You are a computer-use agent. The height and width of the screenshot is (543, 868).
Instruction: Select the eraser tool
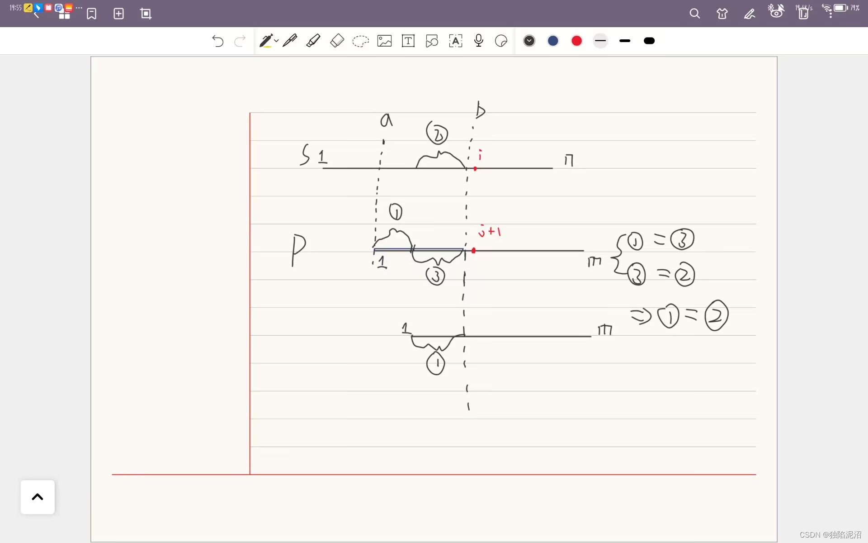click(x=337, y=41)
